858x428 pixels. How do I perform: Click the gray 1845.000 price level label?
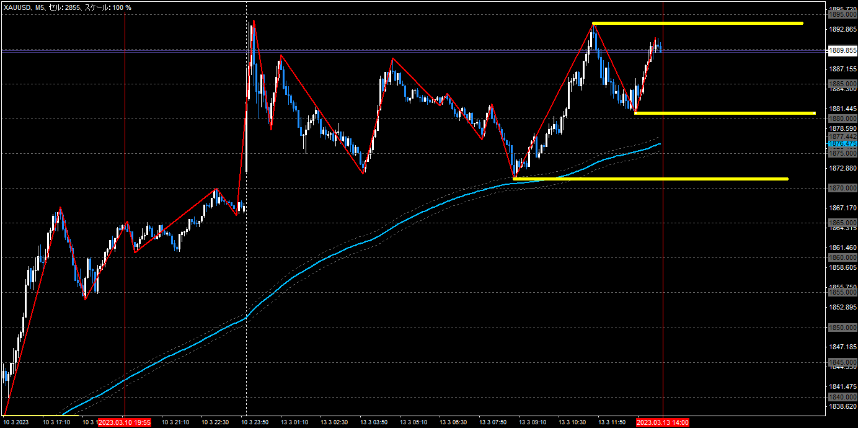pos(843,362)
